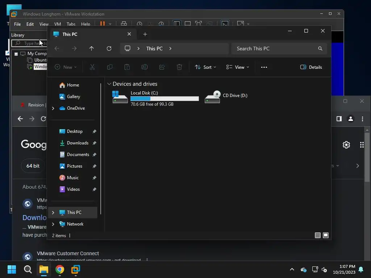The height and width of the screenshot is (278, 371).
Task: Open Google apps grid in Chrome
Action: [362, 145]
